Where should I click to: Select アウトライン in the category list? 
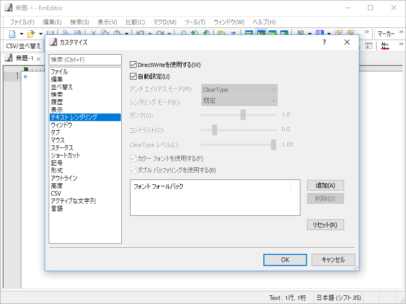click(85, 178)
